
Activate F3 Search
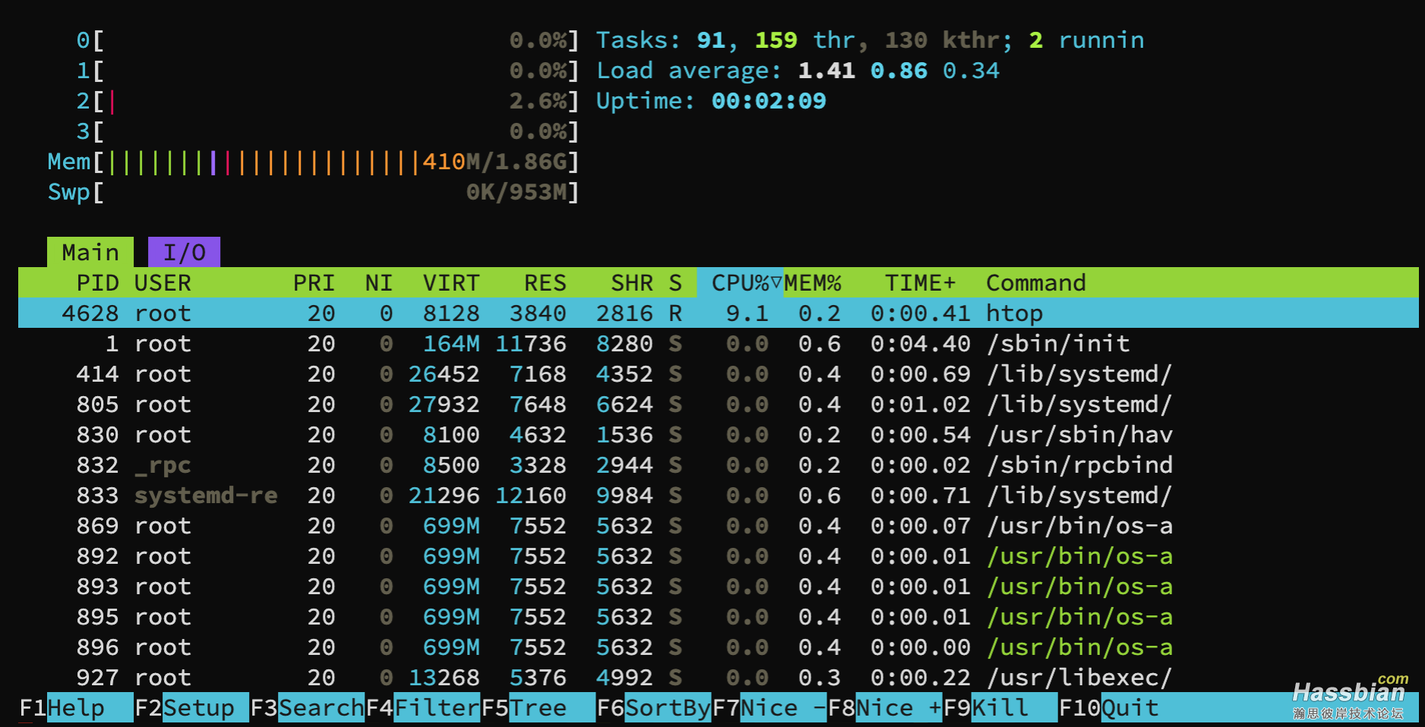[x=307, y=707]
